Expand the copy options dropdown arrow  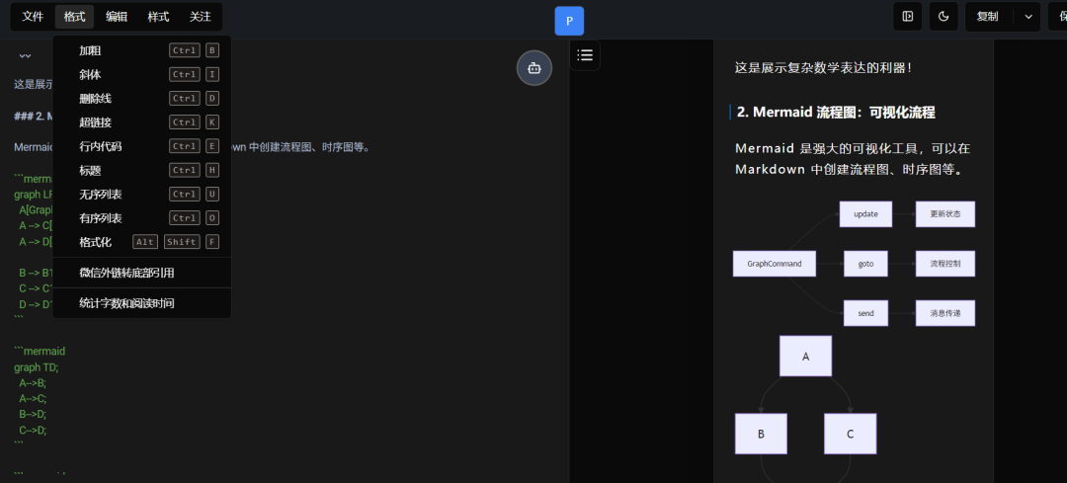(1028, 17)
